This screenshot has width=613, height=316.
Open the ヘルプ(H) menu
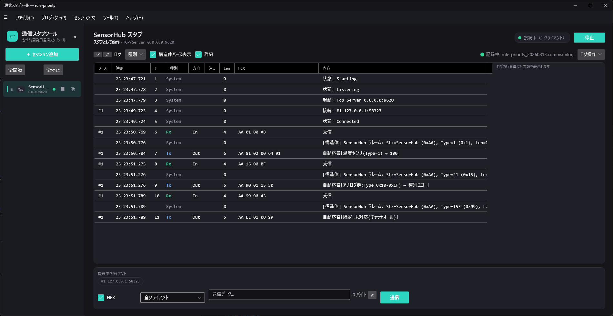click(135, 18)
